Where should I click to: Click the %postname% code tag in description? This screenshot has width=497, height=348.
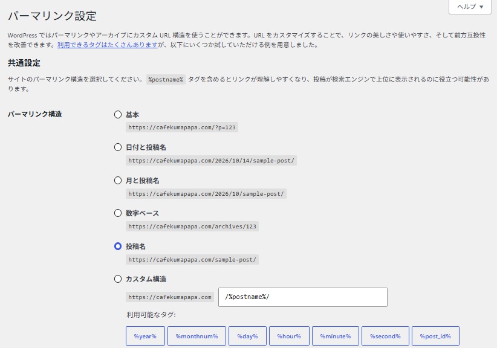(166, 80)
